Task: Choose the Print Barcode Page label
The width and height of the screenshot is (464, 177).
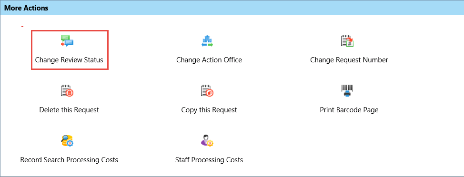Action: [x=349, y=110]
